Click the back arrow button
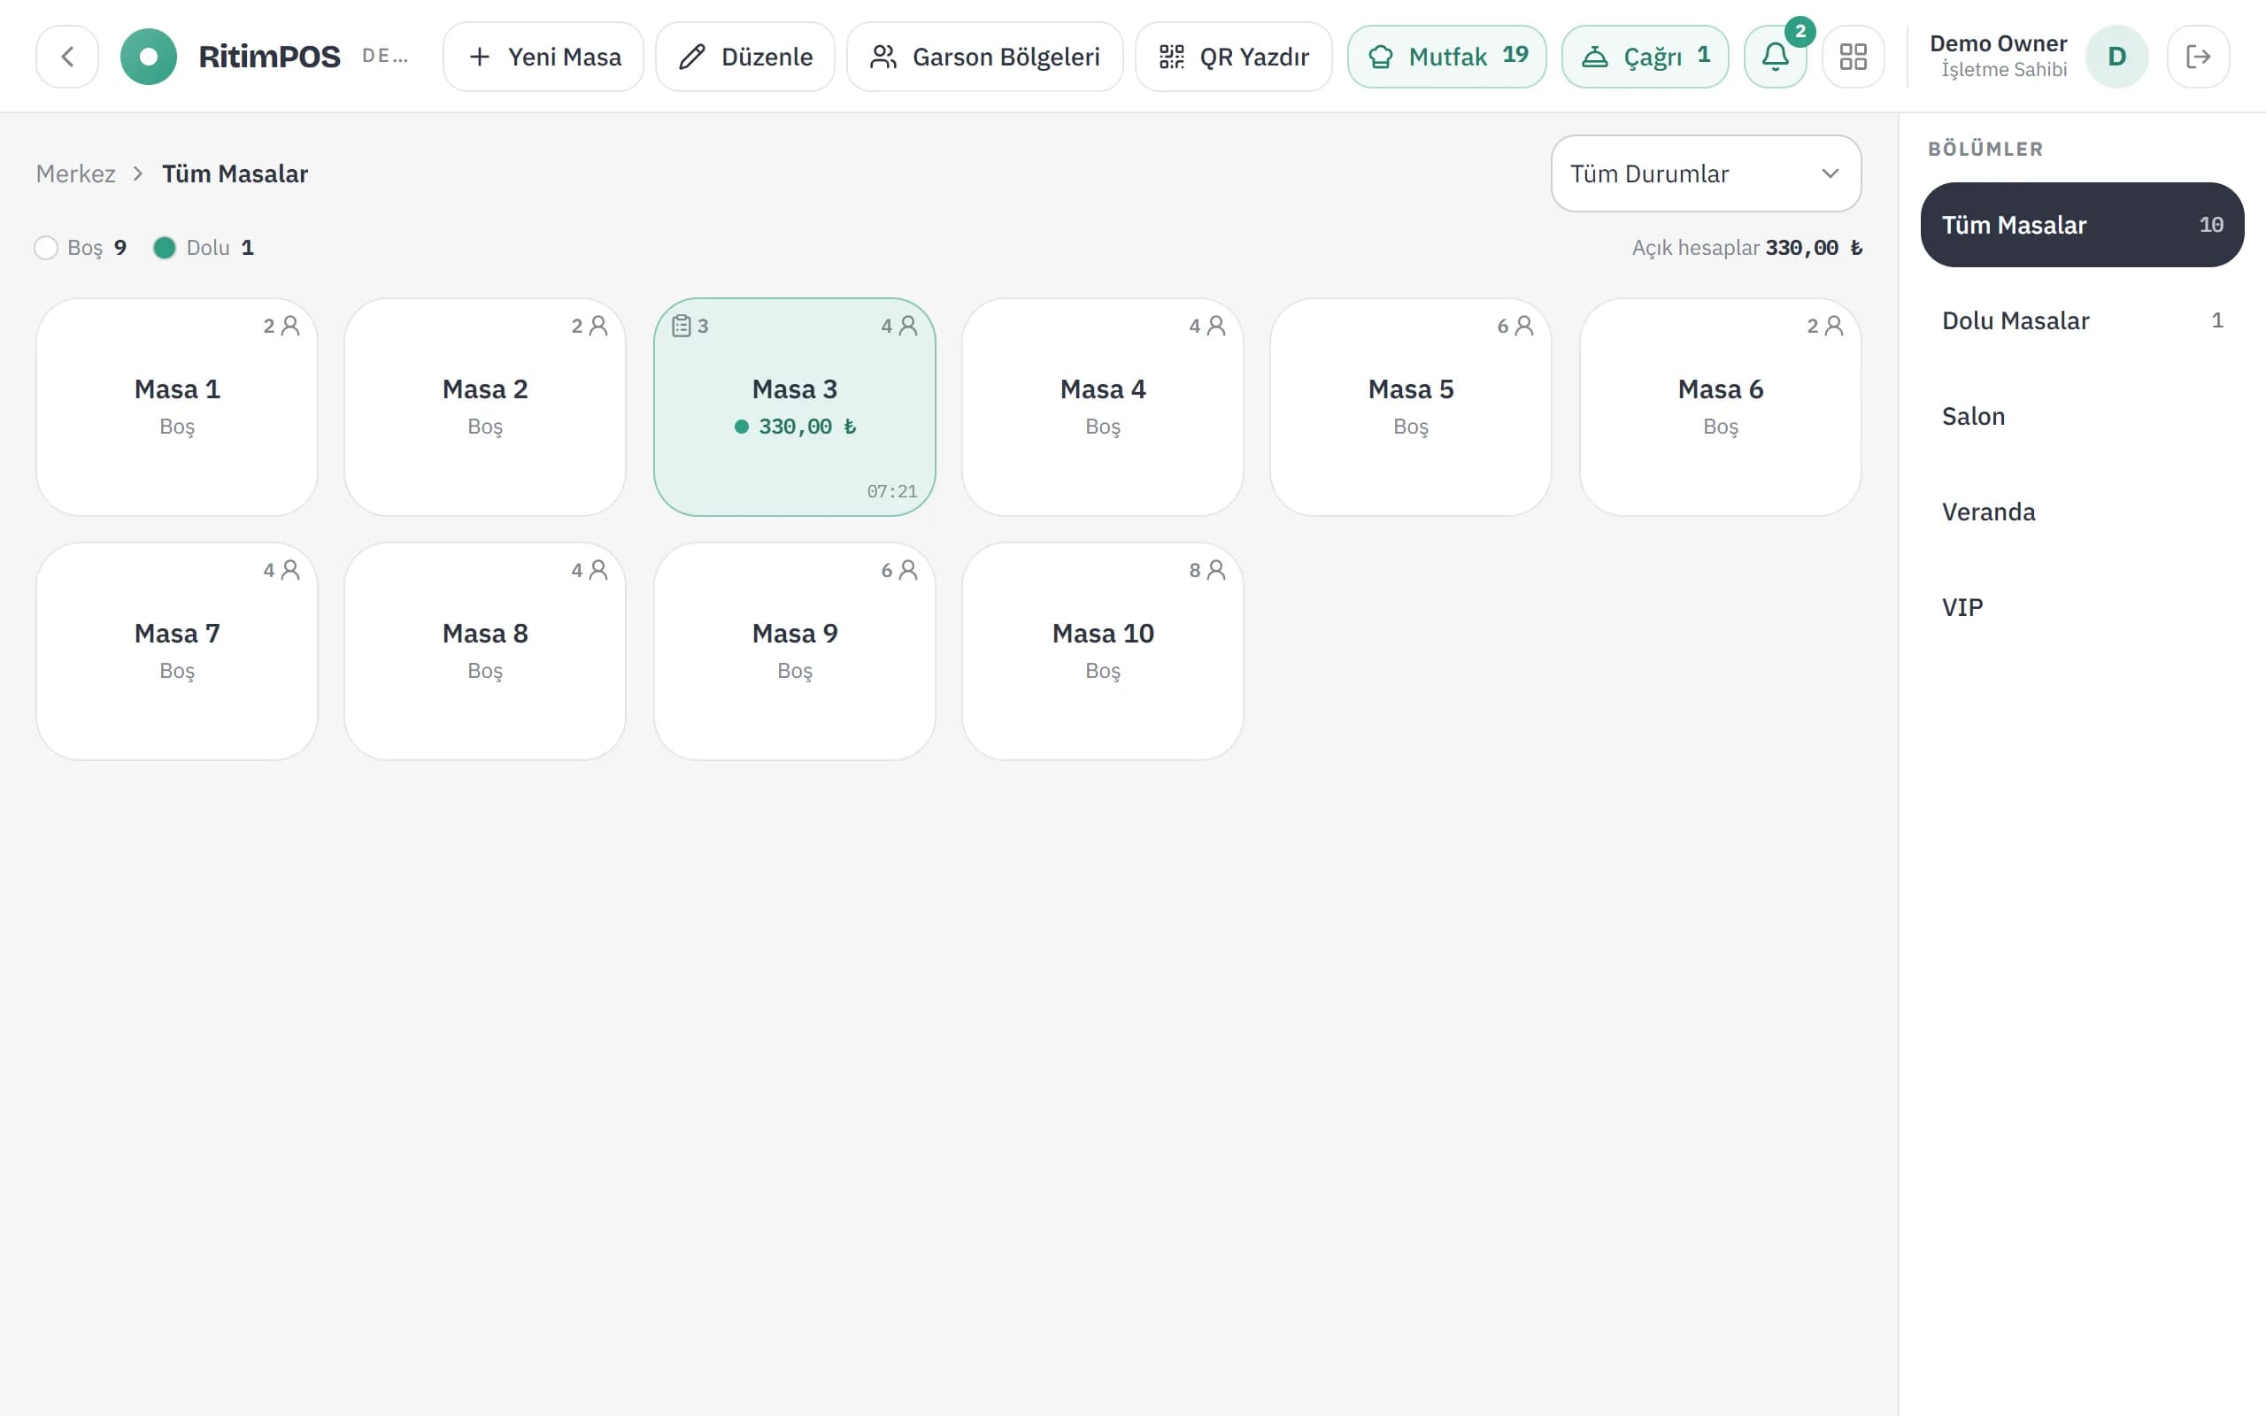Viewport: 2266px width, 1416px height. coord(66,56)
